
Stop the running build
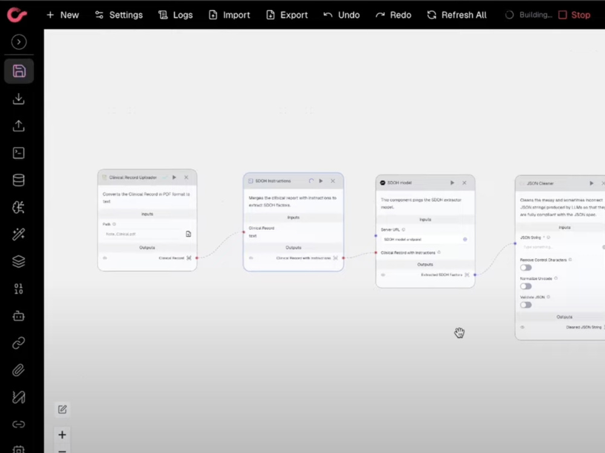point(575,15)
